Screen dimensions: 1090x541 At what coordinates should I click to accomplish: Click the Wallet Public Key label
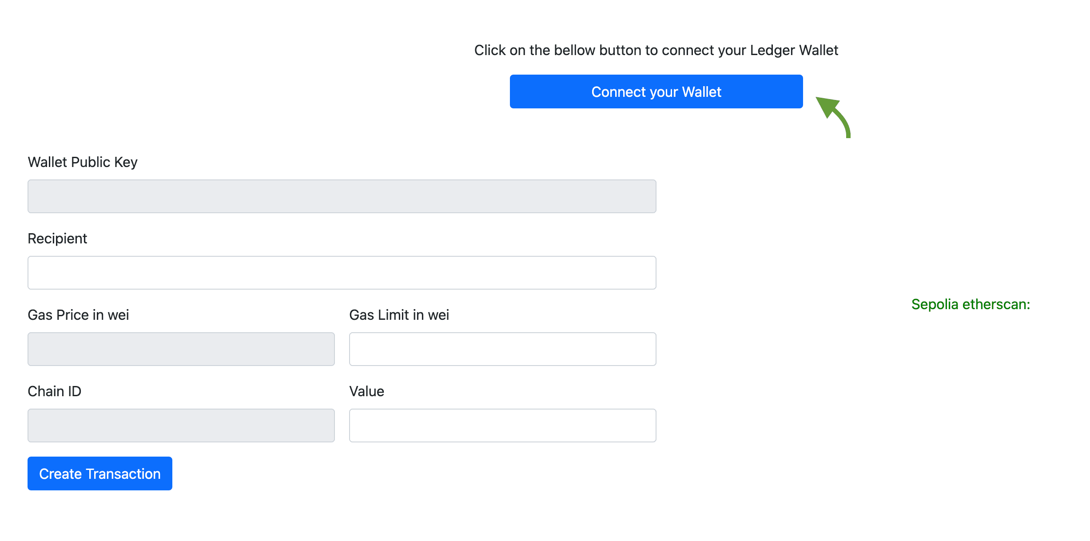[x=83, y=162]
